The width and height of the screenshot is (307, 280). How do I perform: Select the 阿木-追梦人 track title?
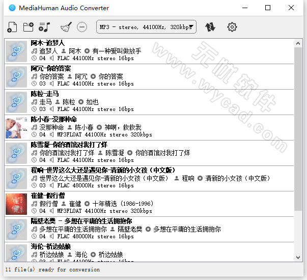[47, 43]
